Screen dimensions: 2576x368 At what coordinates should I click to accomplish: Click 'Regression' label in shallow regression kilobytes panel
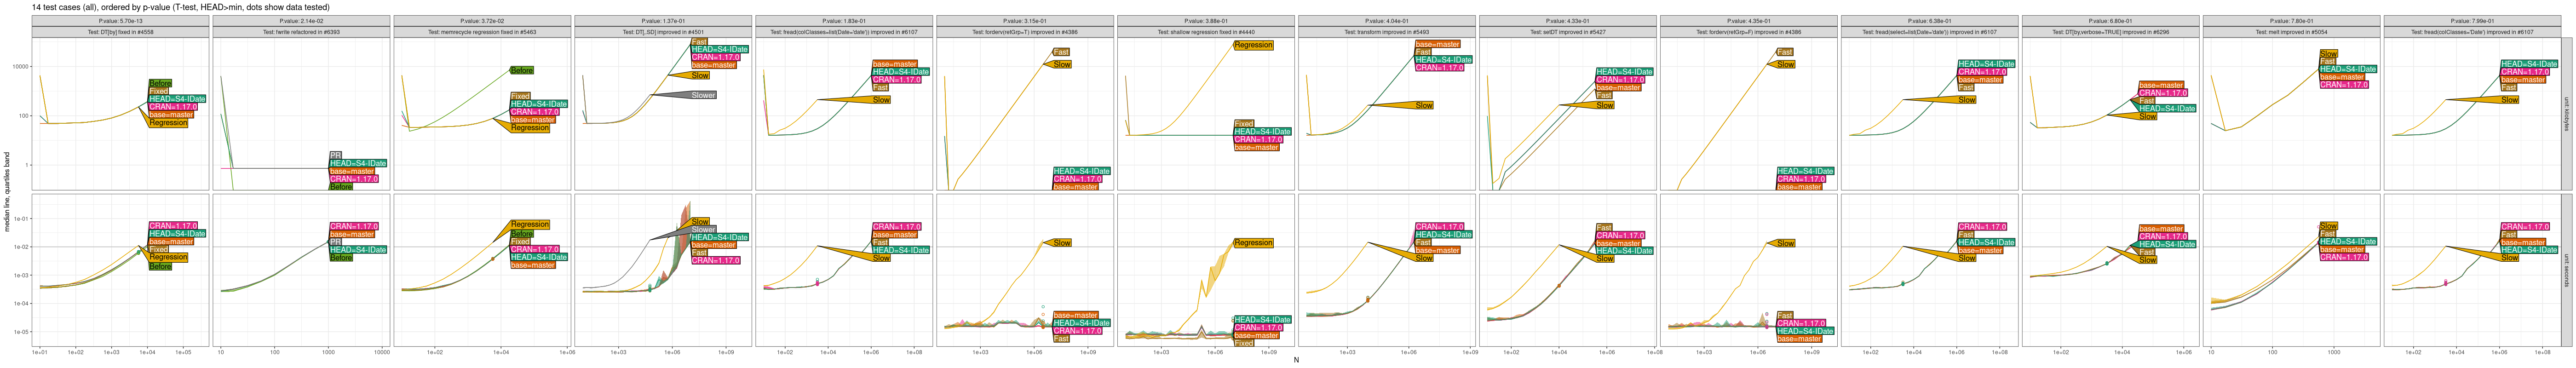(1253, 45)
